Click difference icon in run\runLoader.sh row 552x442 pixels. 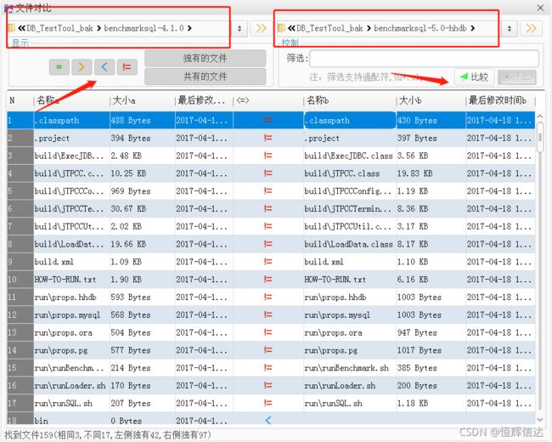[268, 385]
